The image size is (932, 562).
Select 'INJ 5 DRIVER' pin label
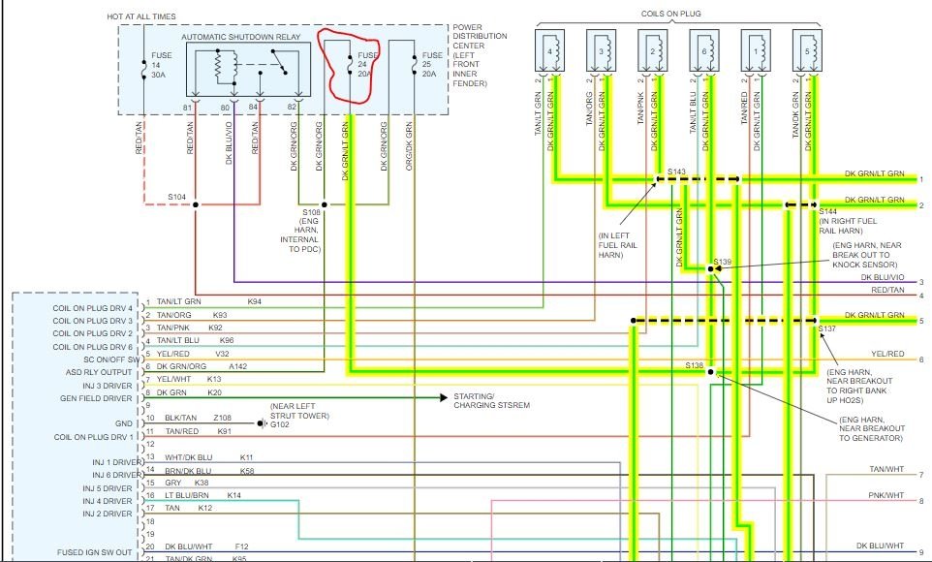(108, 488)
